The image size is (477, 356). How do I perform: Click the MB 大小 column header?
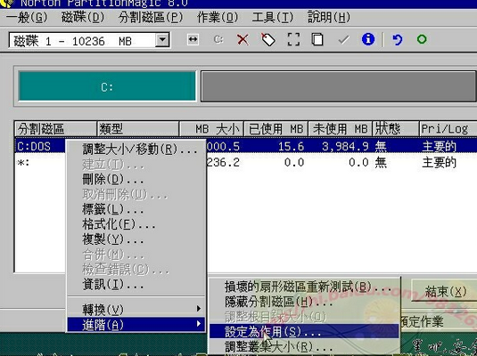click(211, 129)
